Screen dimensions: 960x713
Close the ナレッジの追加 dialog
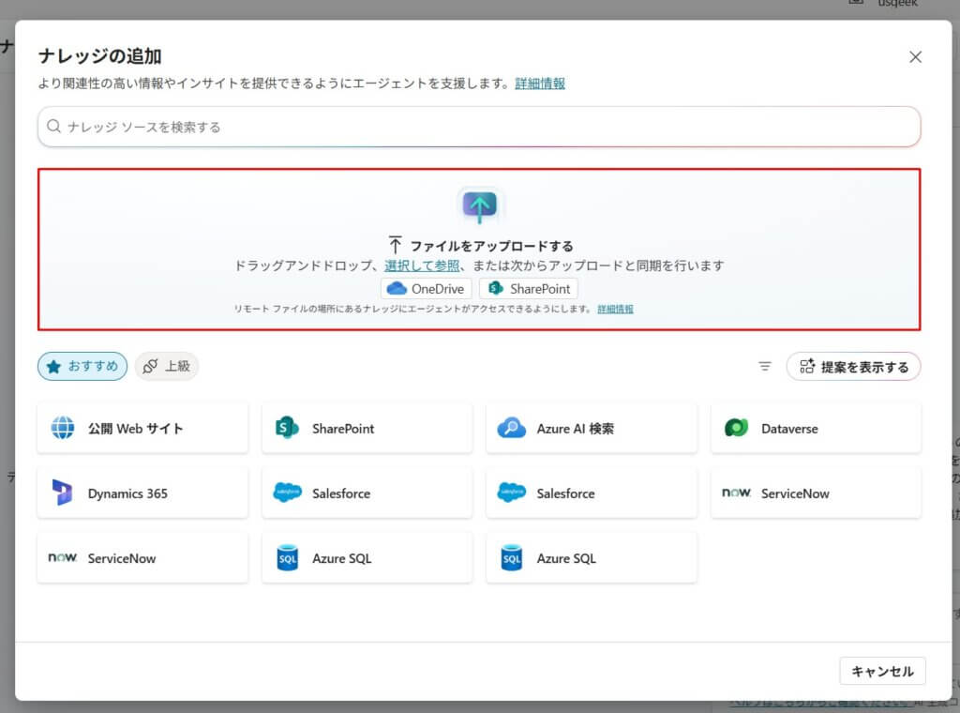(x=915, y=57)
